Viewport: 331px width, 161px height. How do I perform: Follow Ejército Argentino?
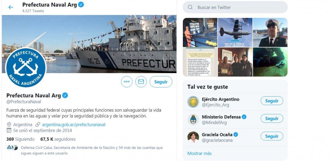click(272, 101)
